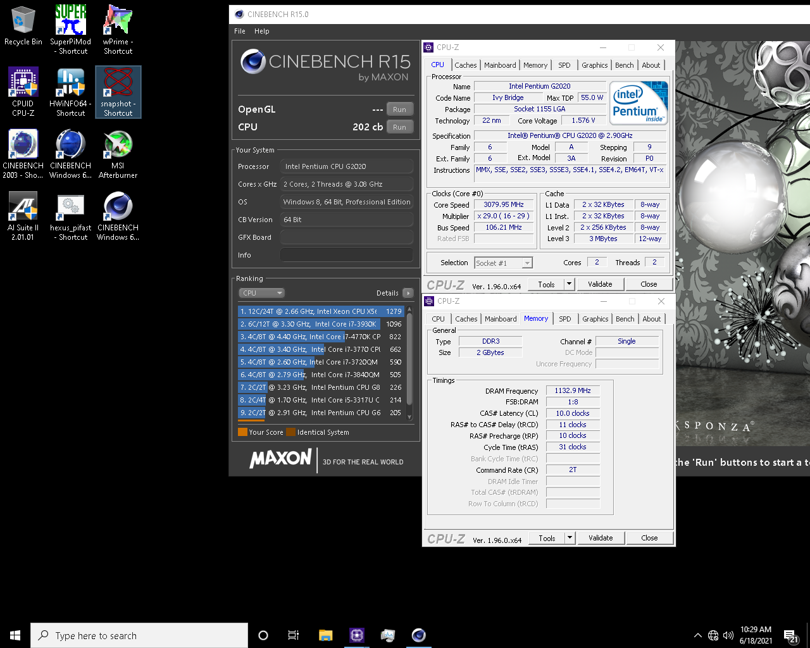Switch to CPU-Z taskbar icon
Viewport: 810px width, 648px height.
(357, 635)
